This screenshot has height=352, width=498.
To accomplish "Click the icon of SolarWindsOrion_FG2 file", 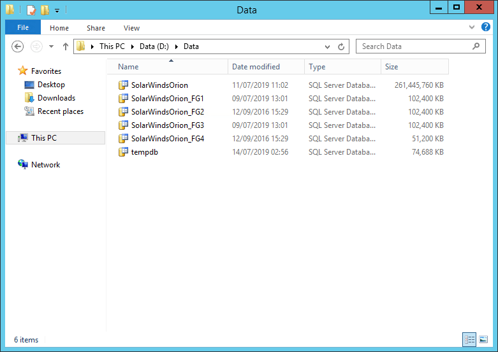I will click(123, 111).
